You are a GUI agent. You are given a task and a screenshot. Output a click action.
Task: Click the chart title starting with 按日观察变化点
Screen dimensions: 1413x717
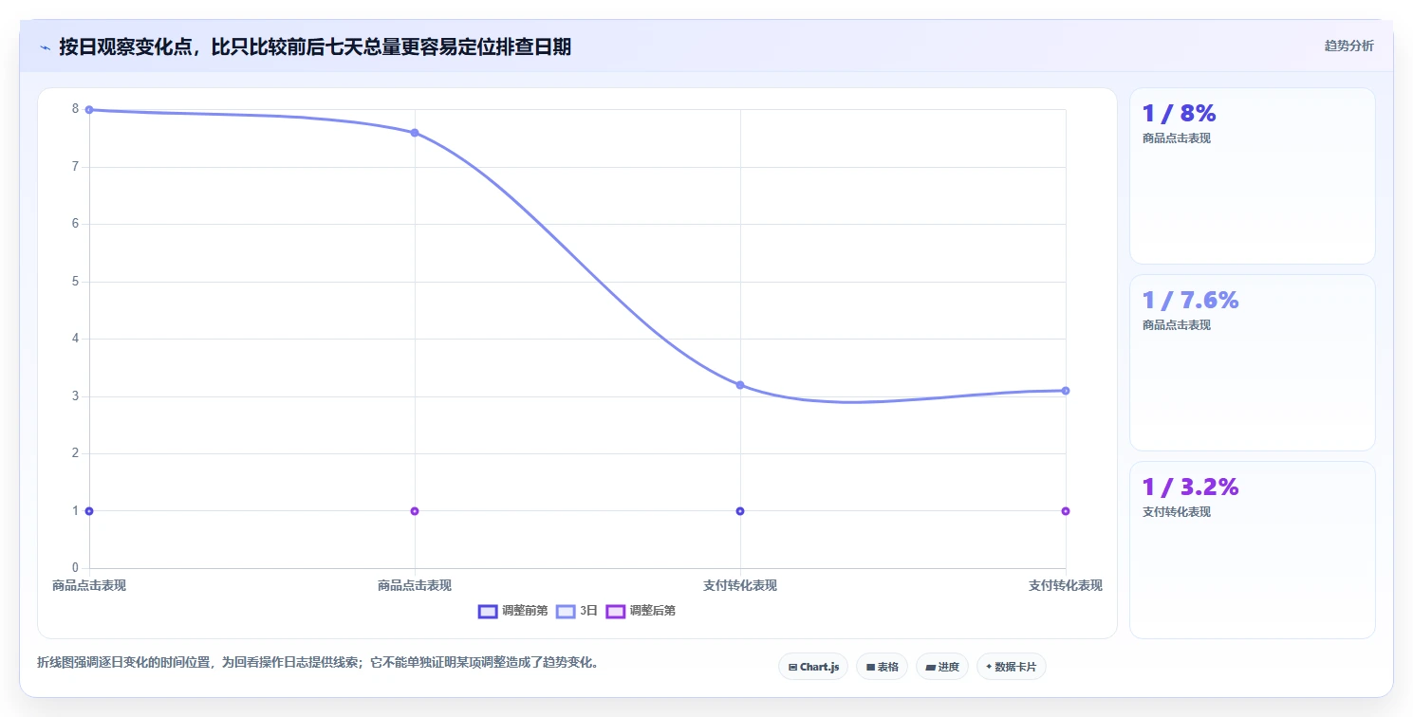pos(315,46)
